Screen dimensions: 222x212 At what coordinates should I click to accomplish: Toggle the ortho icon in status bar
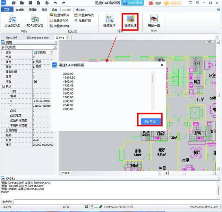point(96,207)
